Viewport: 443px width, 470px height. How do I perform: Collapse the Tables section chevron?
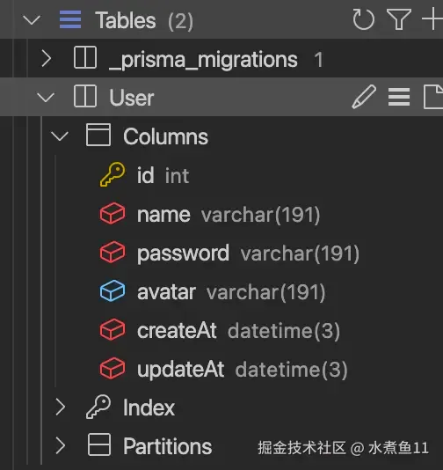click(32, 20)
